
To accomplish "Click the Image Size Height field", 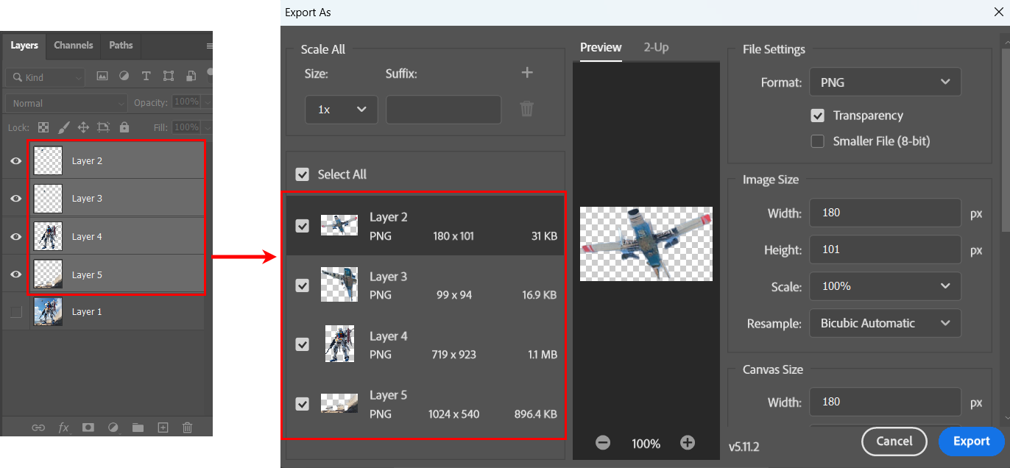I will (x=886, y=249).
